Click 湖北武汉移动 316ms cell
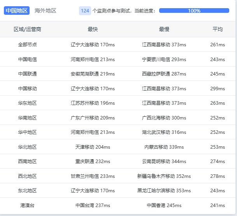 coord(164,132)
